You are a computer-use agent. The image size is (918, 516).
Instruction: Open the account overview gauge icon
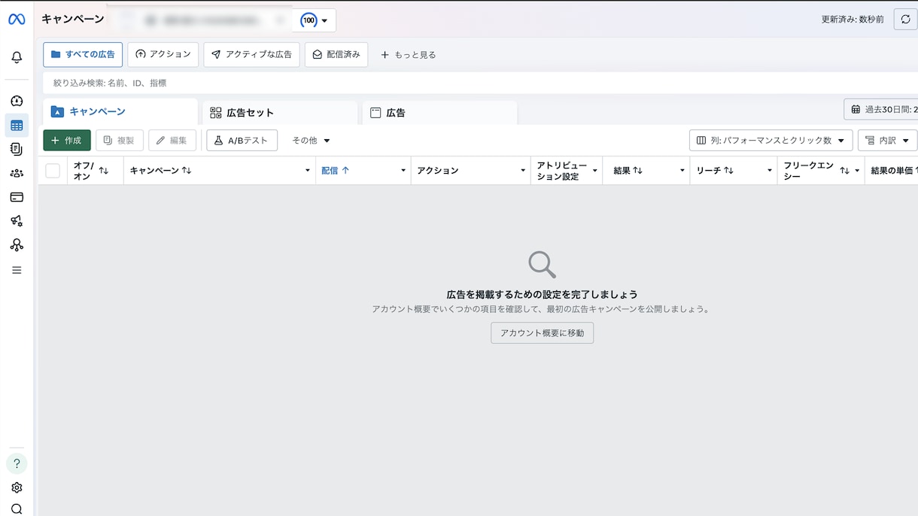point(17,101)
